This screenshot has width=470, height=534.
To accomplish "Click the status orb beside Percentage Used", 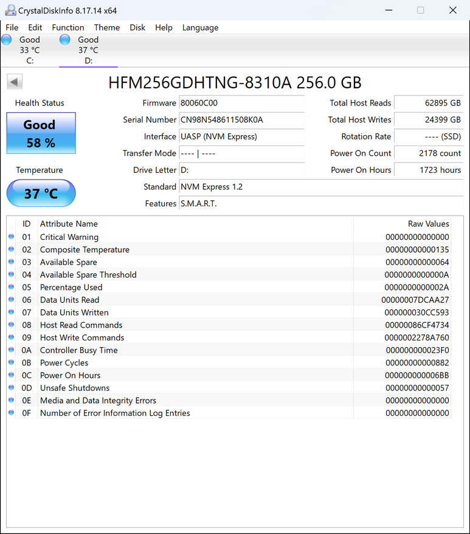I will click(11, 287).
